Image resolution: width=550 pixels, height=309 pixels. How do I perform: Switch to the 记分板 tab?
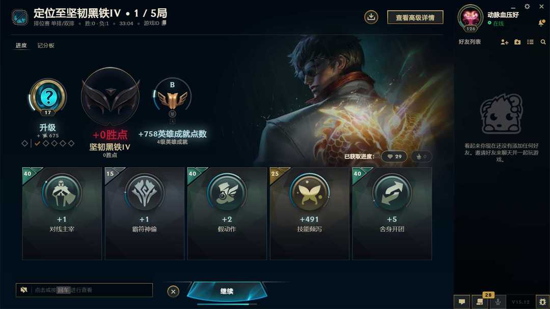click(46, 46)
